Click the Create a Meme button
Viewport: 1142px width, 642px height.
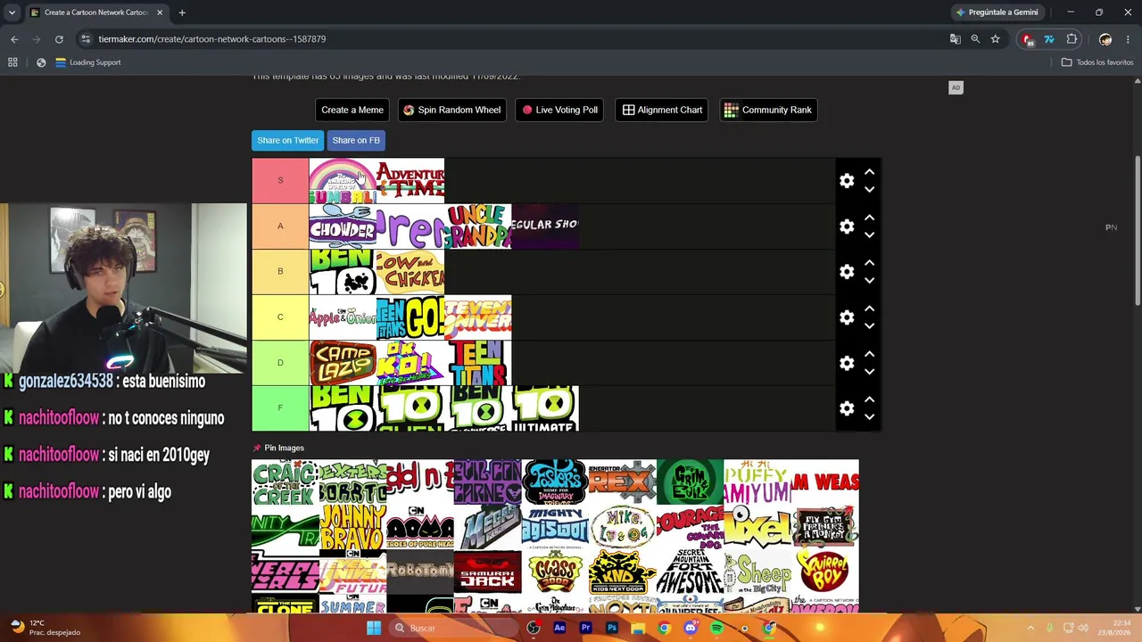click(x=352, y=110)
